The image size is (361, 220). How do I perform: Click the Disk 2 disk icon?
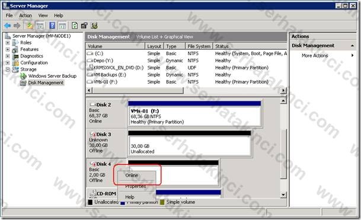(93, 104)
